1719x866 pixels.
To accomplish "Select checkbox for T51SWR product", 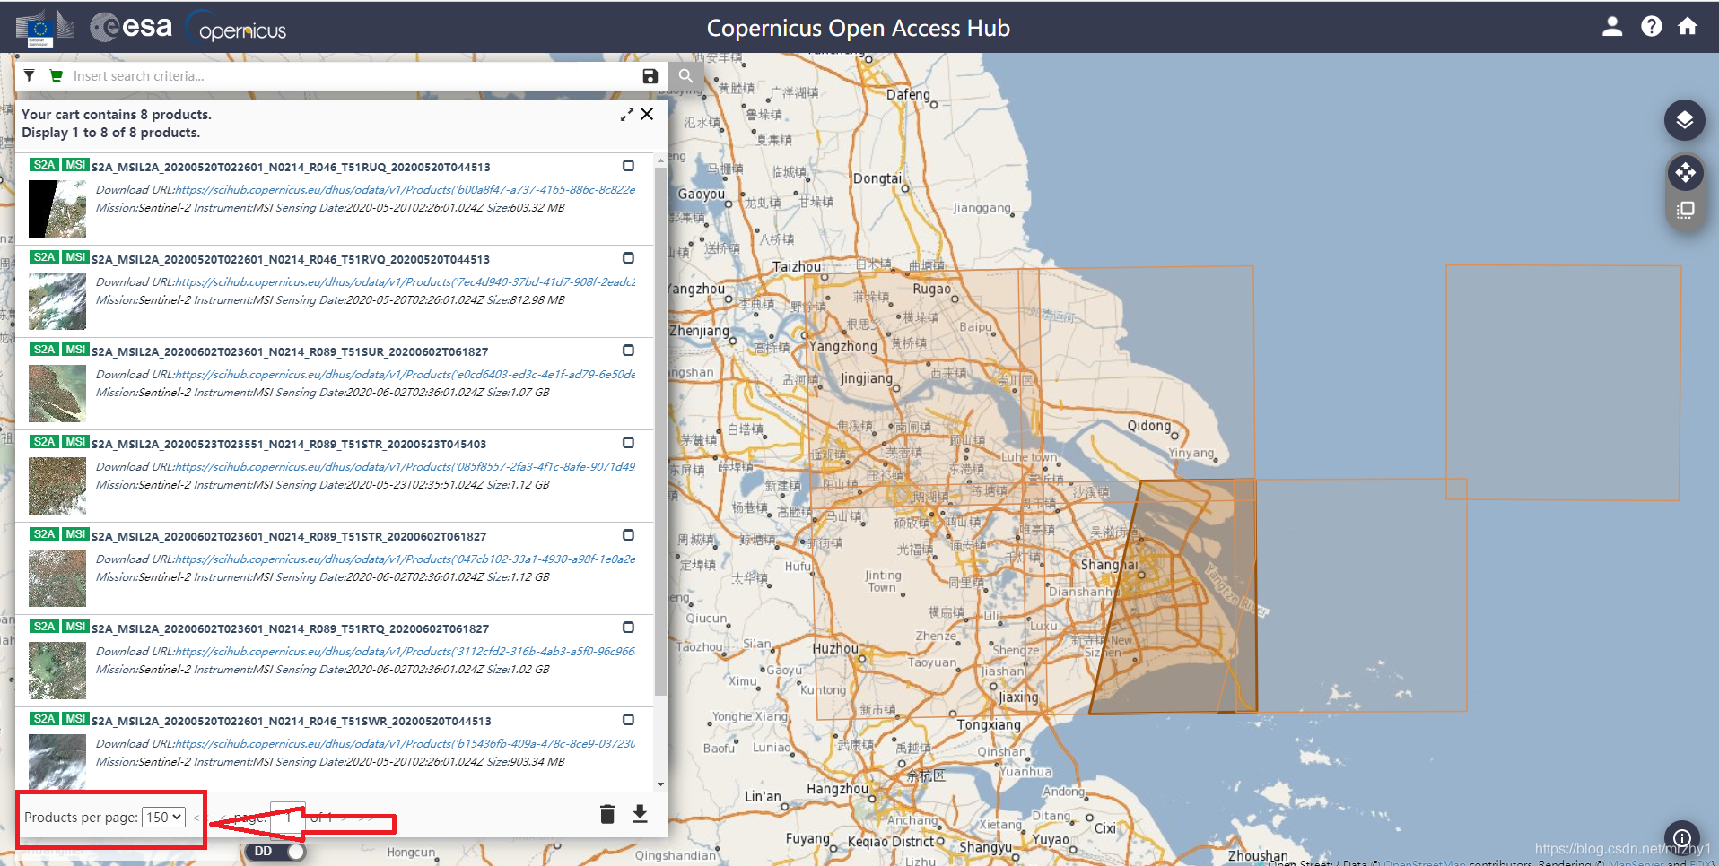I will point(628,720).
